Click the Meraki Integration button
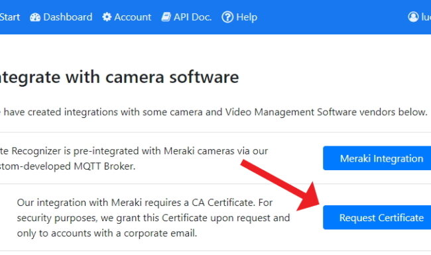431x255 pixels. click(x=377, y=158)
